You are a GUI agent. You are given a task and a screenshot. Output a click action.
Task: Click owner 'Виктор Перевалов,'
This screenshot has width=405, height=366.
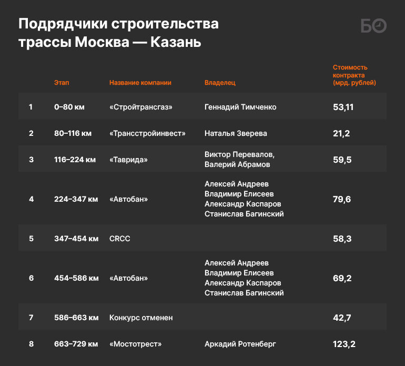pyautogui.click(x=239, y=154)
